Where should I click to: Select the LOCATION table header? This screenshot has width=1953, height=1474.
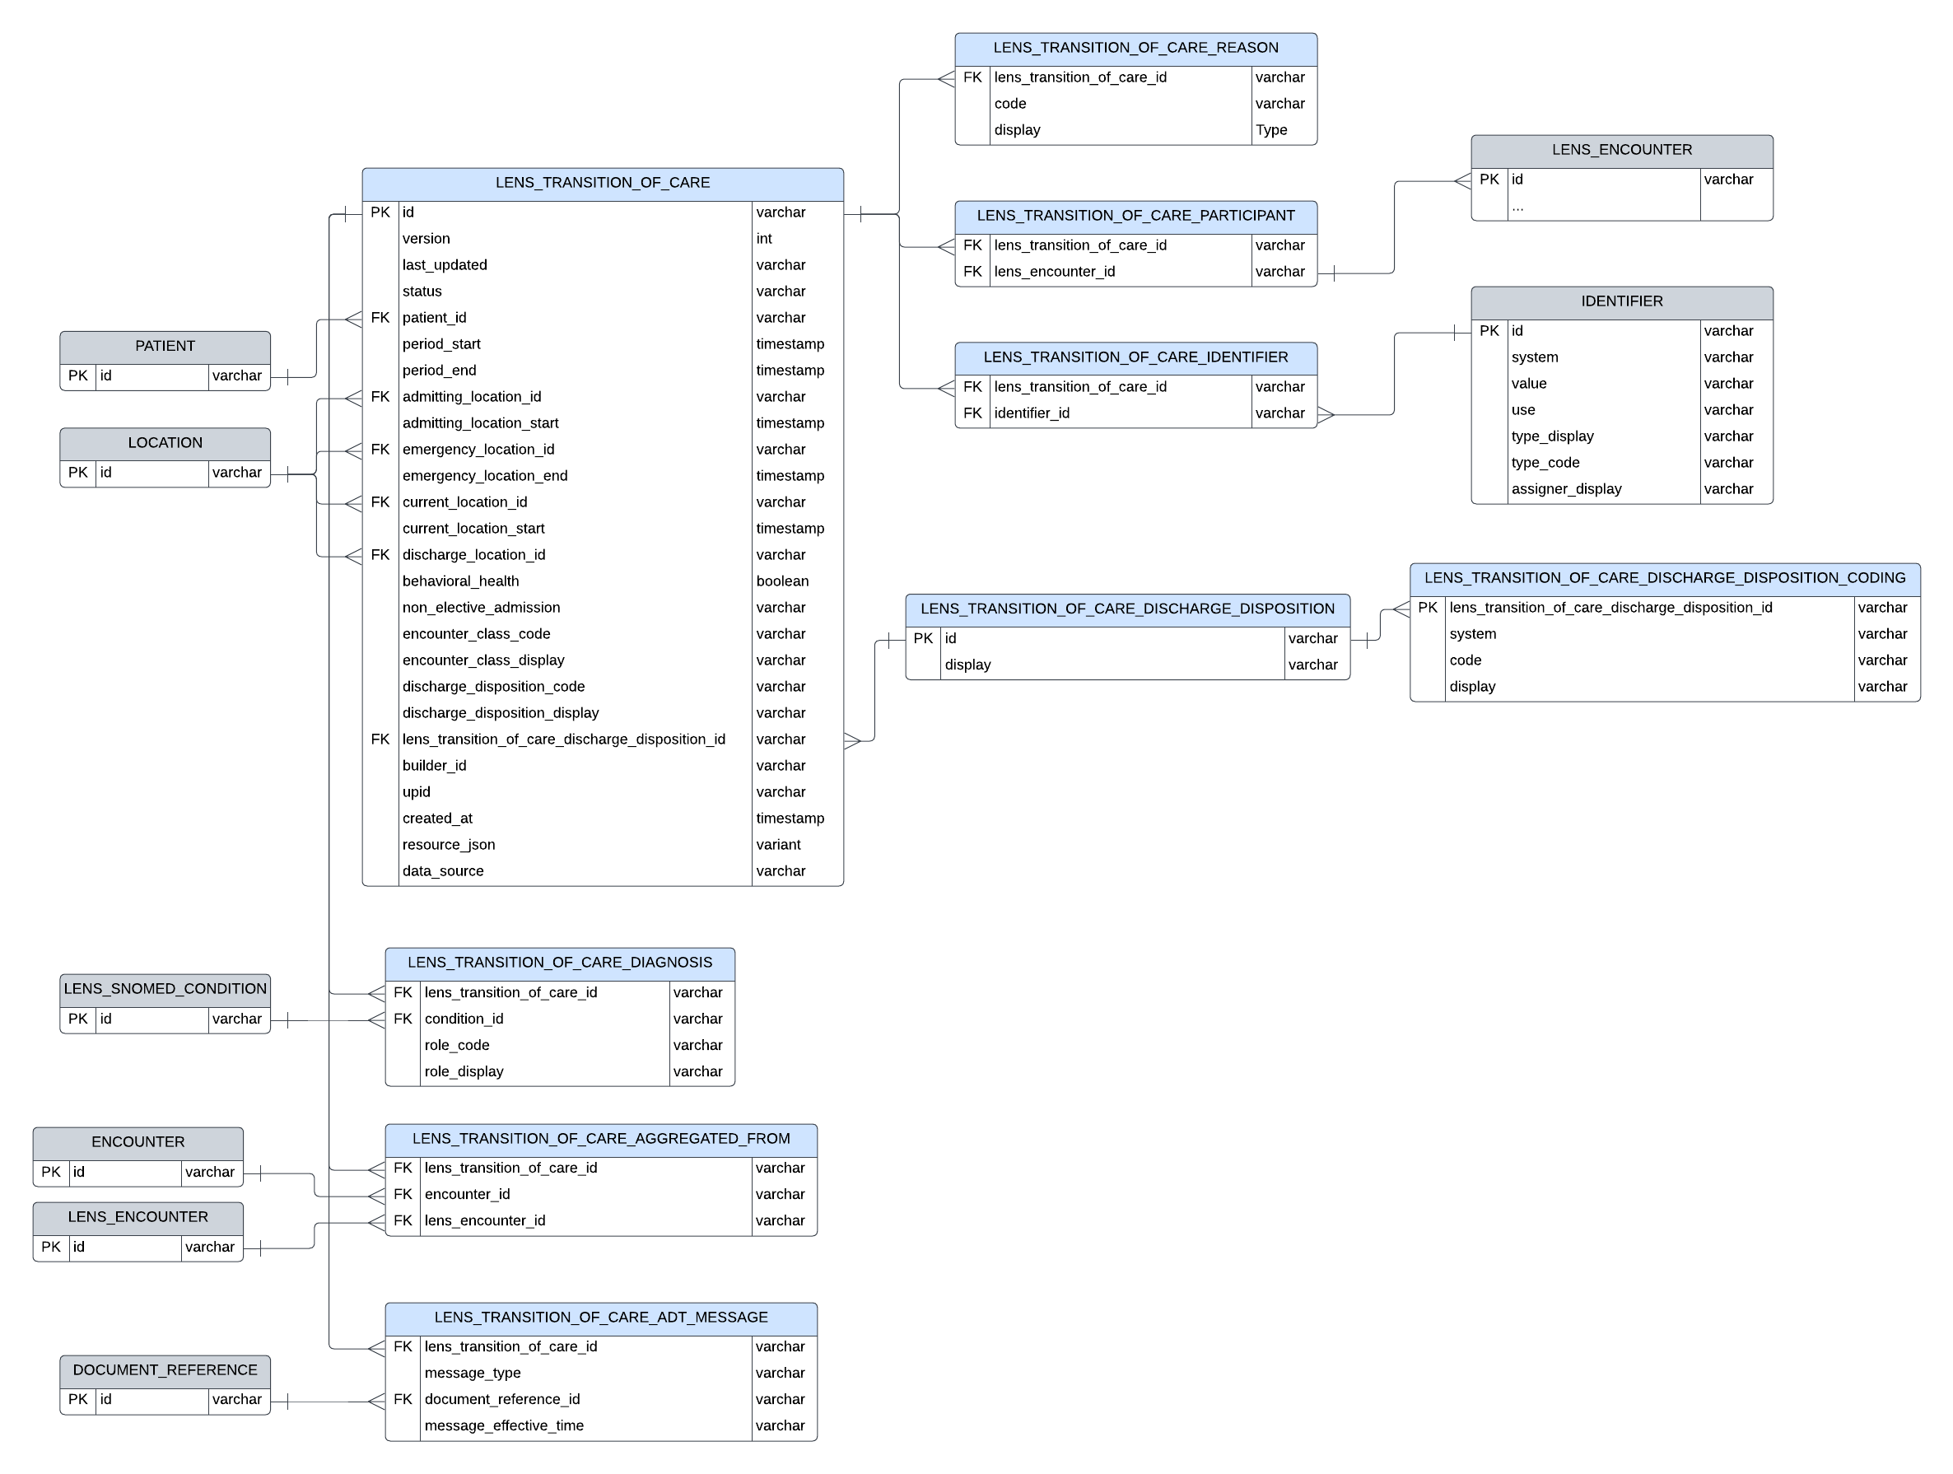coord(165,443)
